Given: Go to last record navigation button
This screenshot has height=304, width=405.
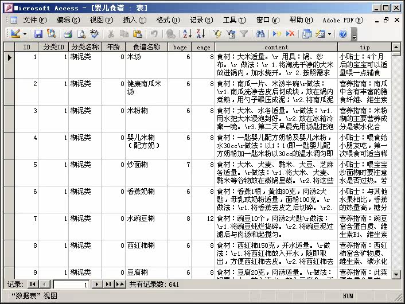Looking at the screenshot, I should coord(108,284).
